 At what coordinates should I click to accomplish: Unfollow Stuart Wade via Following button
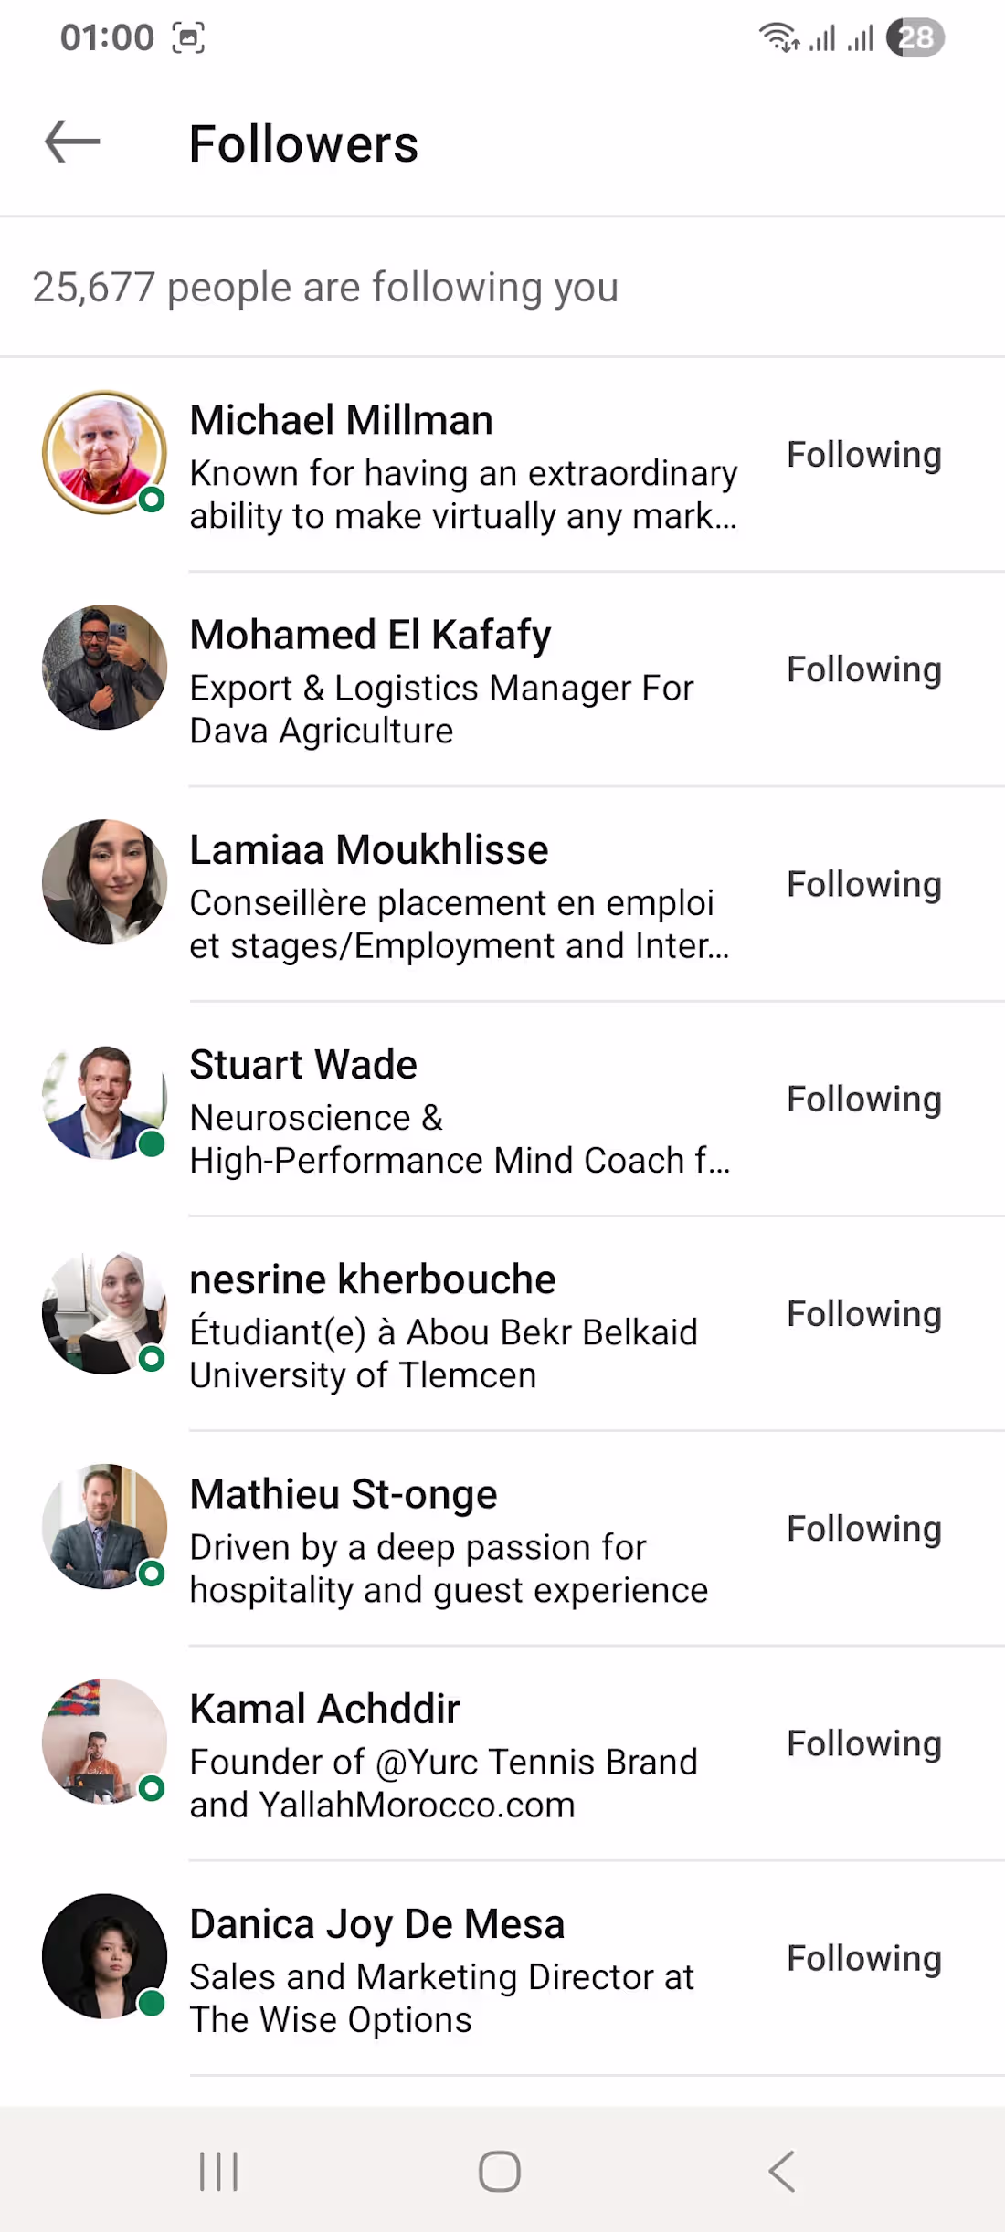(864, 1099)
